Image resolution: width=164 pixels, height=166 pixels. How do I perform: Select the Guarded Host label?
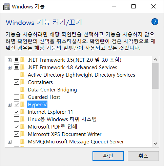44,97
